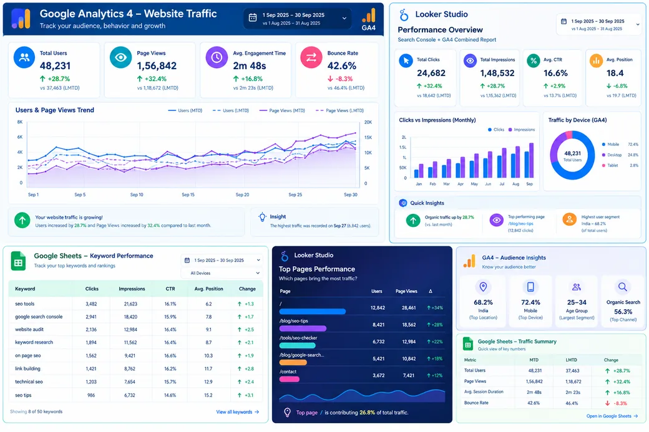Toggle Page Views (MTD) legend series
This screenshot has width=649, height=432.
(x=282, y=111)
